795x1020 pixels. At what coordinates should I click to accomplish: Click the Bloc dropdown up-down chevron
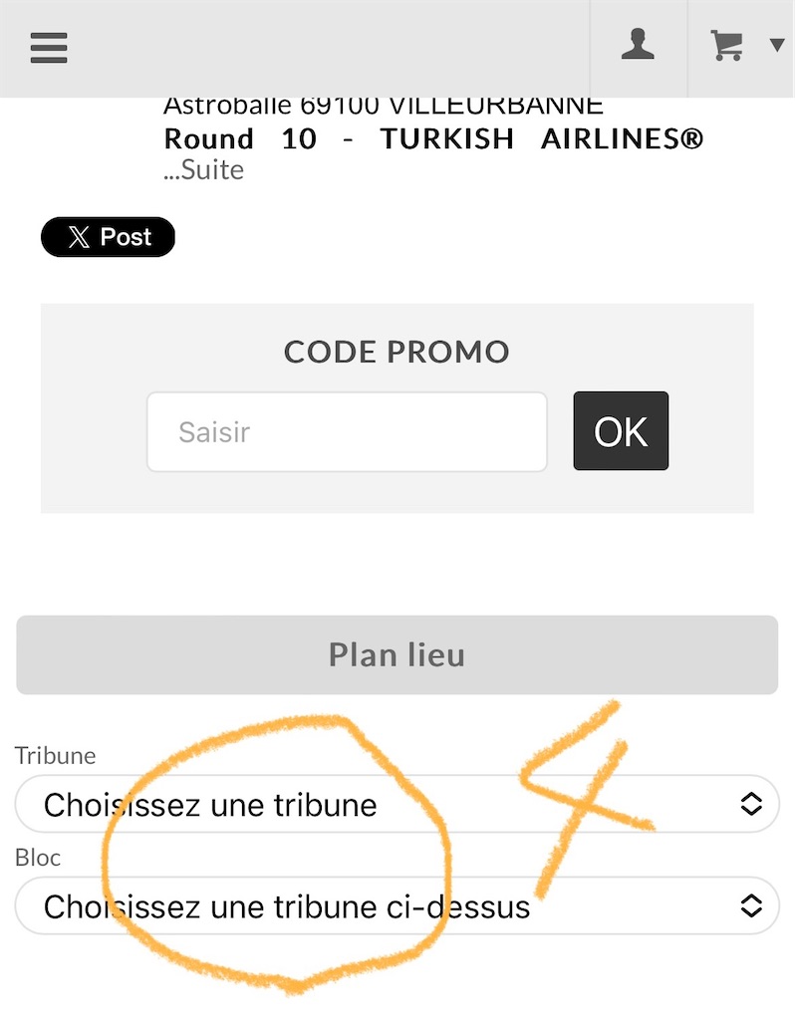click(x=751, y=905)
